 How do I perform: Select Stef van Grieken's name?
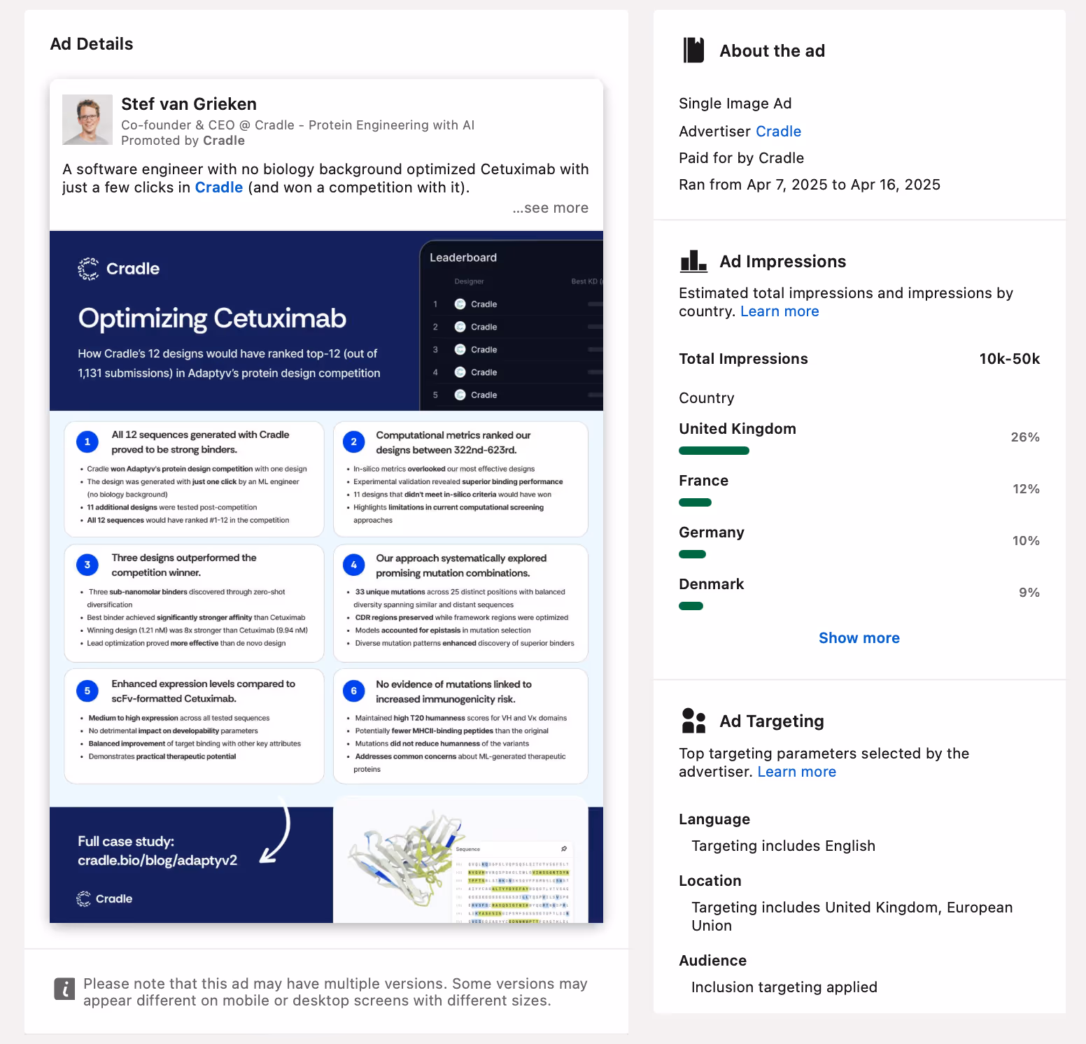pos(189,104)
